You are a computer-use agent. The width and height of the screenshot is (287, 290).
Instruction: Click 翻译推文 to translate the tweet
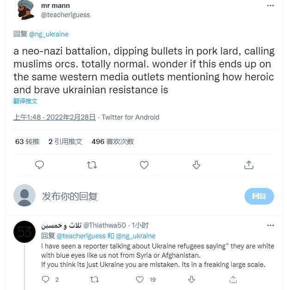[25, 101]
